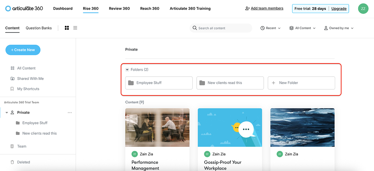Screen dimensions: 374x171
Task: Open the Deleted trash section
Action: click(x=23, y=162)
